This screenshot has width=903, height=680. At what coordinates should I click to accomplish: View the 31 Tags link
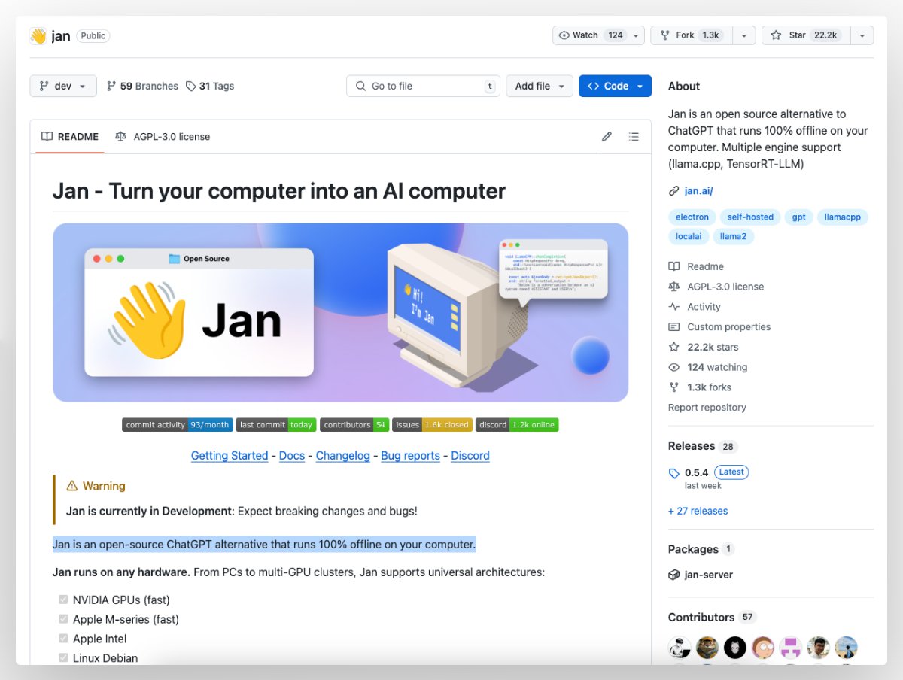[x=210, y=86]
